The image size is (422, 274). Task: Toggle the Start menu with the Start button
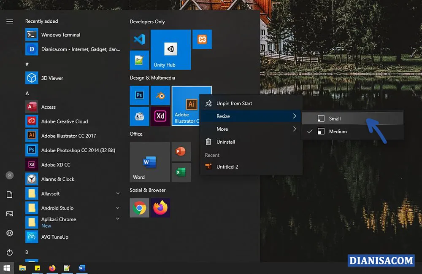coord(8,268)
